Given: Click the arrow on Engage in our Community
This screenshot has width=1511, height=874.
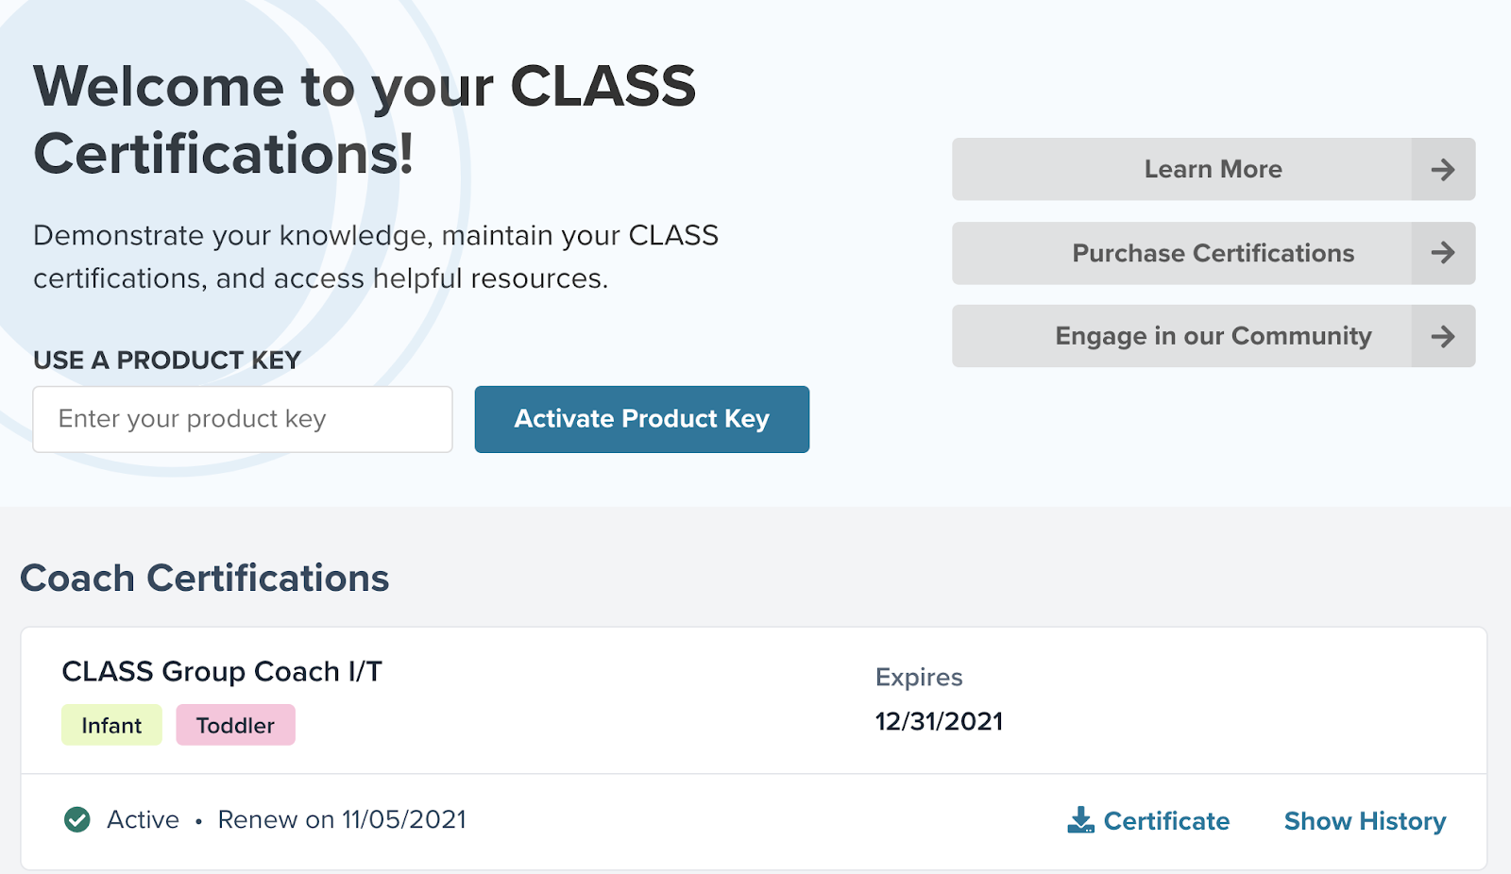Looking at the screenshot, I should click(1442, 336).
